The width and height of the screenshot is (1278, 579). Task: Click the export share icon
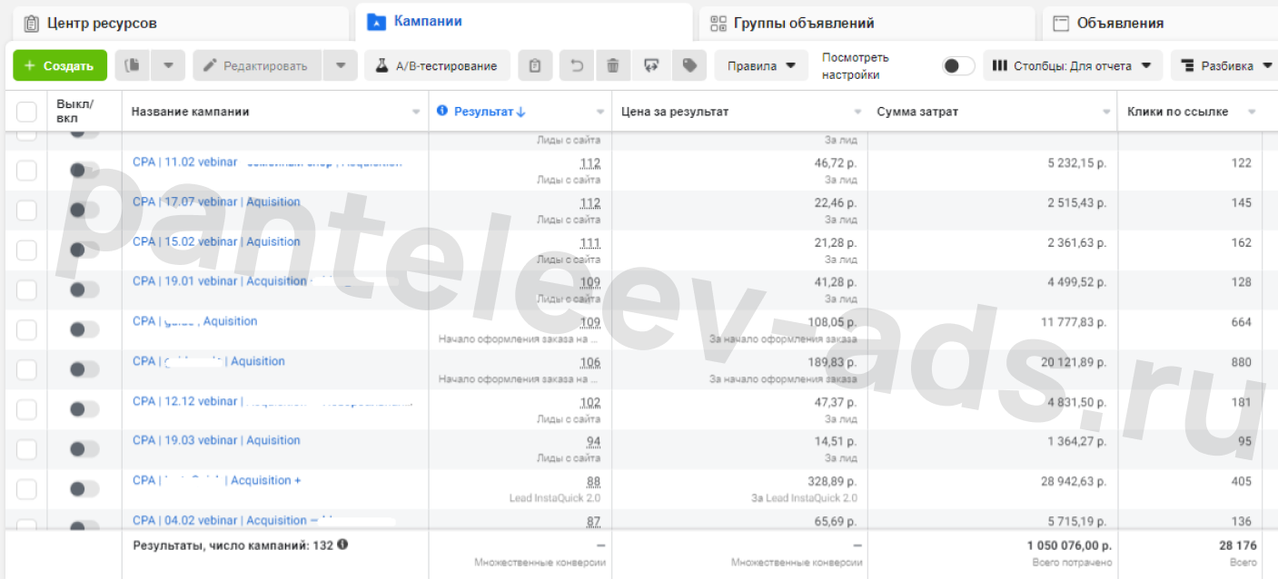coord(651,65)
